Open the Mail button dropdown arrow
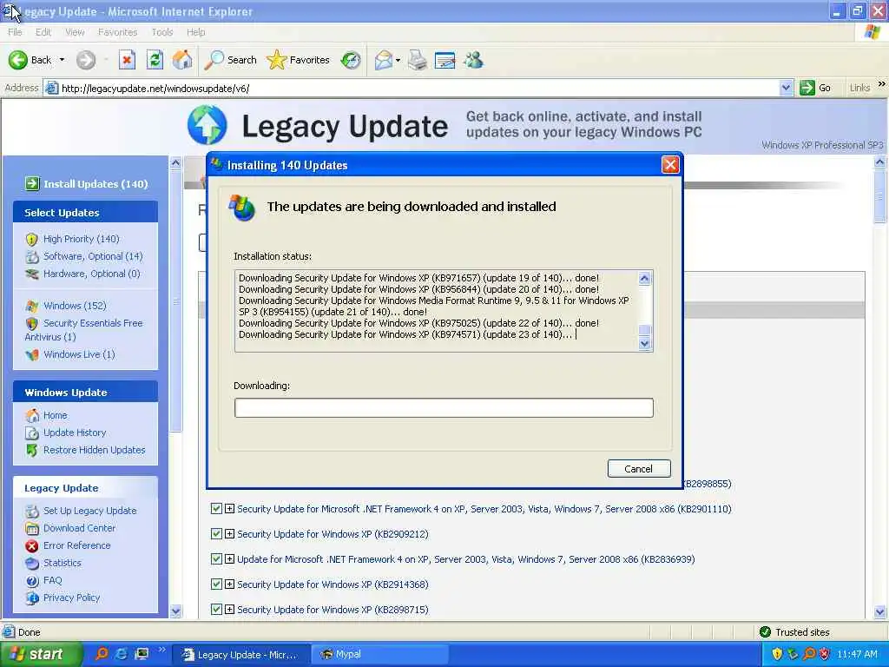This screenshot has width=889, height=667. coord(398,60)
